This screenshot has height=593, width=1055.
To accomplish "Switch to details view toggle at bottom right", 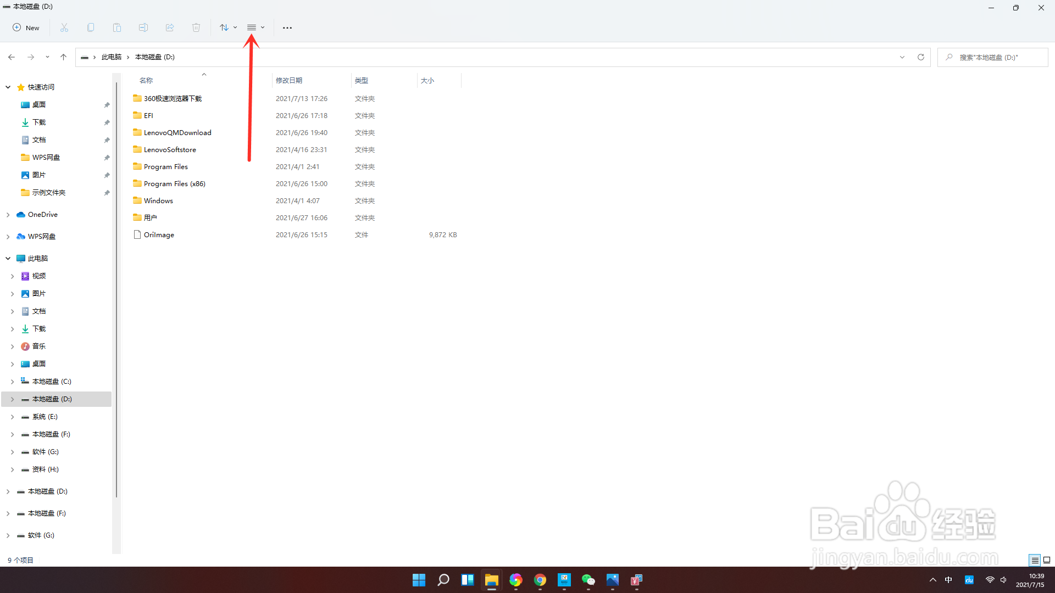I will click(1035, 560).
